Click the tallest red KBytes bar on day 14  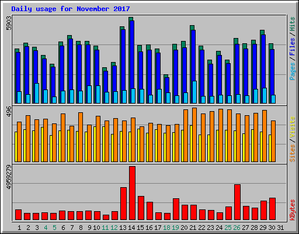[x=132, y=193]
